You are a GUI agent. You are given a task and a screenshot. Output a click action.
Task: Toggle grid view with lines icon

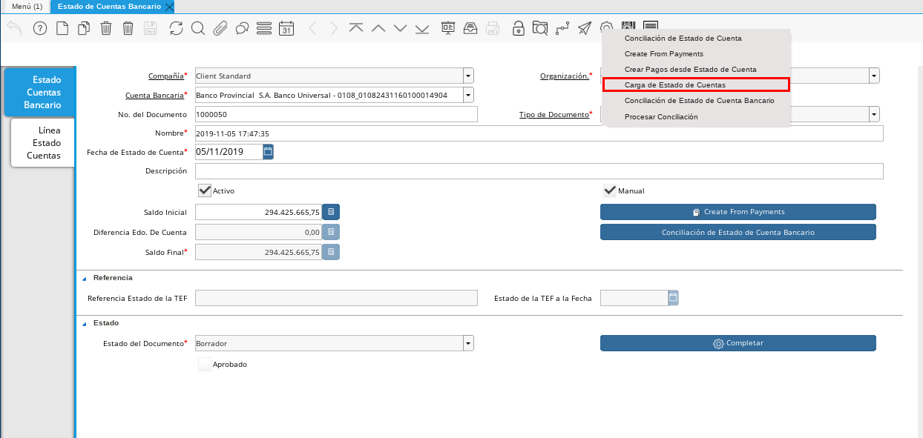[264, 28]
